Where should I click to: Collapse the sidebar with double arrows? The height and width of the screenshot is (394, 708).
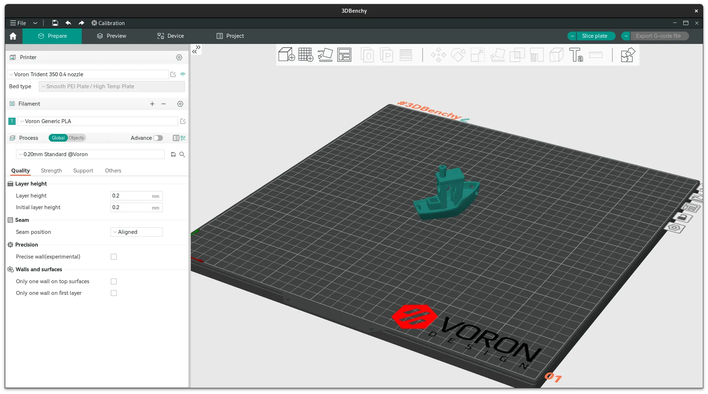(196, 49)
